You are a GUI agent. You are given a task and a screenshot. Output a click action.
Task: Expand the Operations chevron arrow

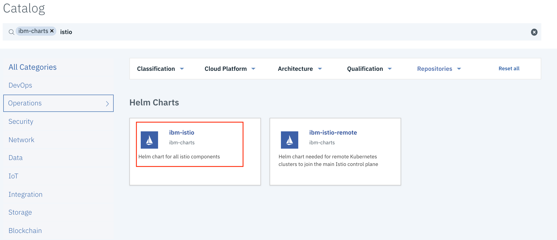pyautogui.click(x=107, y=104)
